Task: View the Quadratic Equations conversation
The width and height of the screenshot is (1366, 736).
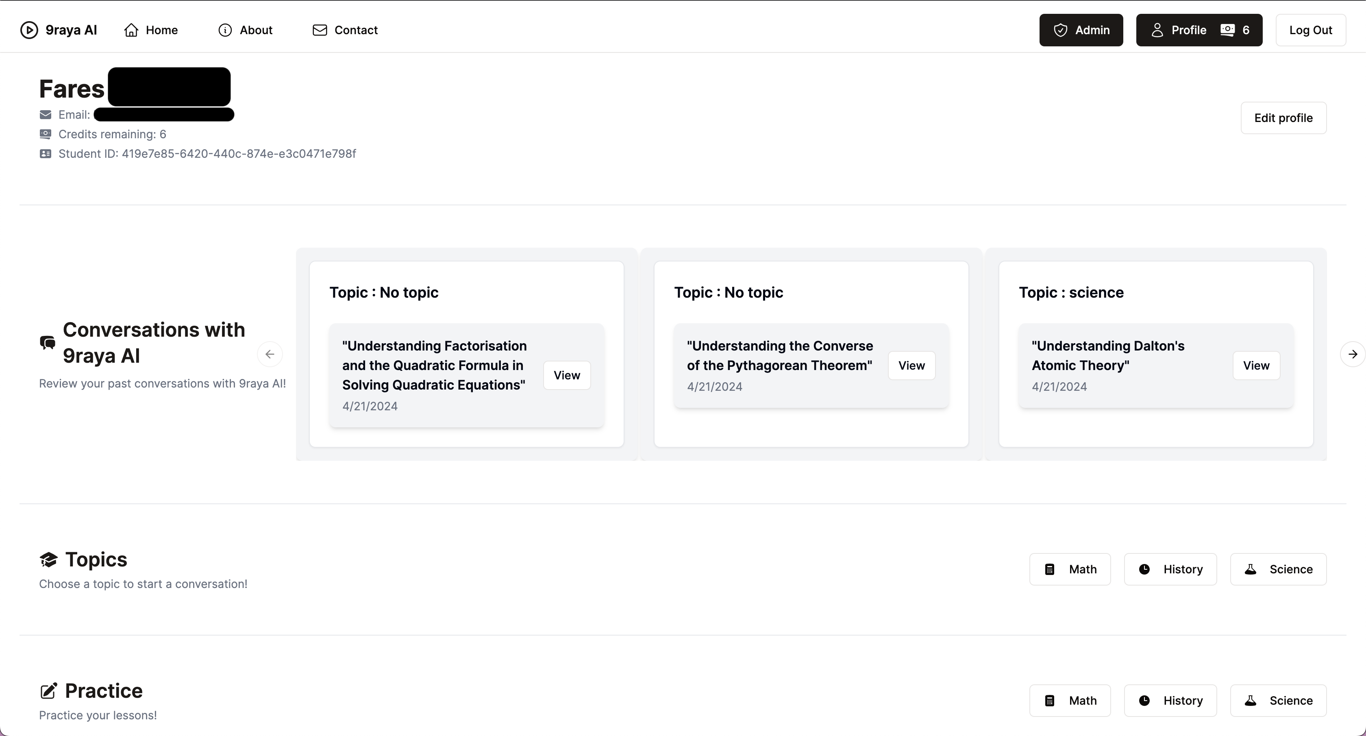Action: coord(566,375)
